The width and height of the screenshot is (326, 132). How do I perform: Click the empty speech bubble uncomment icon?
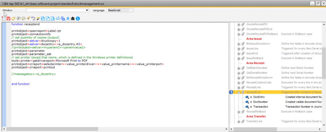[23, 19]
